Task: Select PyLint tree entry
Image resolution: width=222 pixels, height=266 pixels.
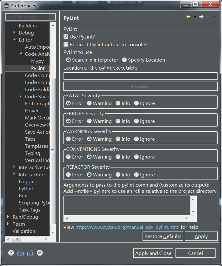Action: (x=38, y=68)
